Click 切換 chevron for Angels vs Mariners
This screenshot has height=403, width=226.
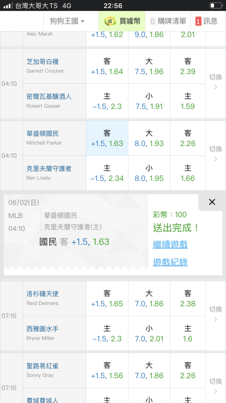(216, 316)
